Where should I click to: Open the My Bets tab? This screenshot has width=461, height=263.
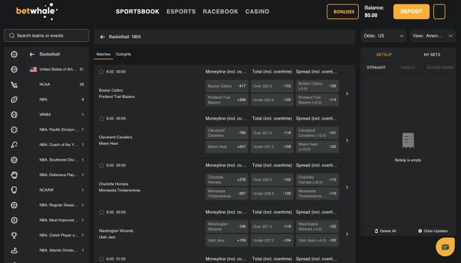(x=432, y=55)
